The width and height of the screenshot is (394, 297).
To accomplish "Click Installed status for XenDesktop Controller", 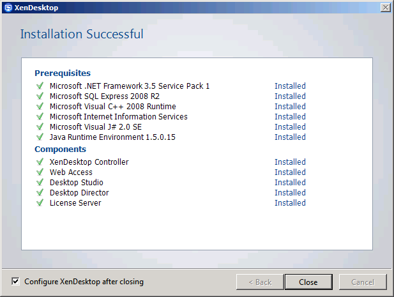I will [290, 162].
